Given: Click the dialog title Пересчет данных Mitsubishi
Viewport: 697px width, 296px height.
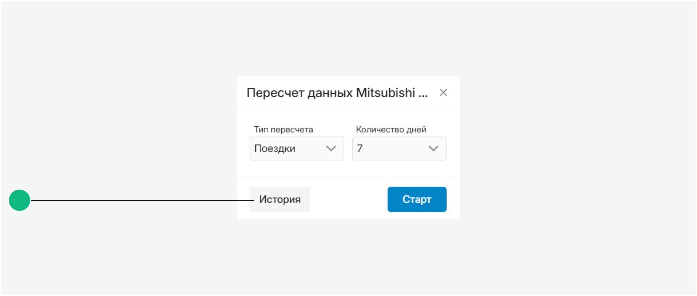Looking at the screenshot, I should 337,93.
